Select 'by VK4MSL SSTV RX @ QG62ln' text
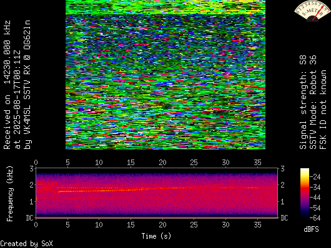This screenshot has height=248, width=331. tap(27, 85)
